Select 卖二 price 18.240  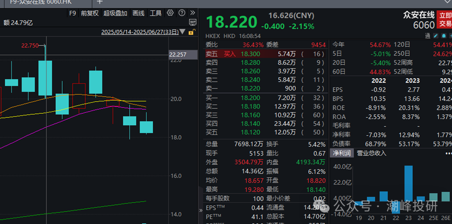(x=250, y=80)
